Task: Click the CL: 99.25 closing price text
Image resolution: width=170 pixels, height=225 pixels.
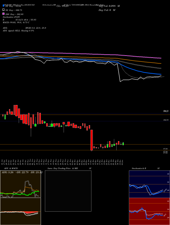Action: 63,6
